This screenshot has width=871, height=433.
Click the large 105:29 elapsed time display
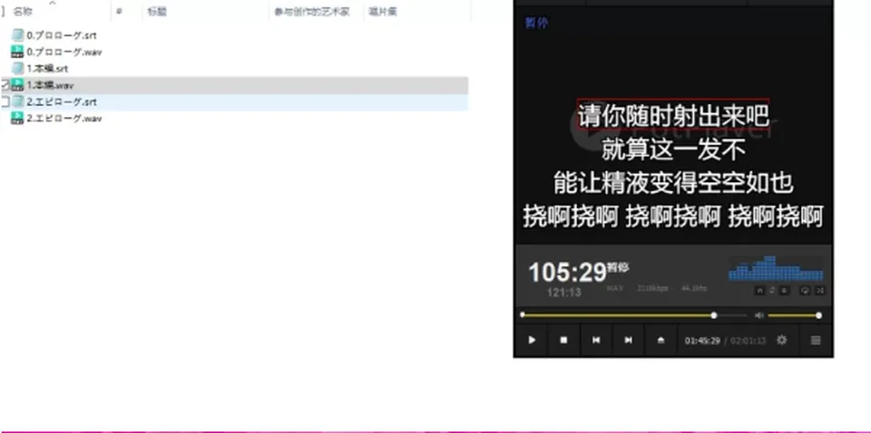click(x=566, y=273)
